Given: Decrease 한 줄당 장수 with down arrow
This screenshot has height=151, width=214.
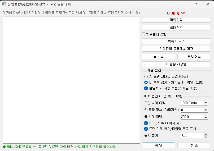Looking at the screenshot, I should [x=206, y=111].
